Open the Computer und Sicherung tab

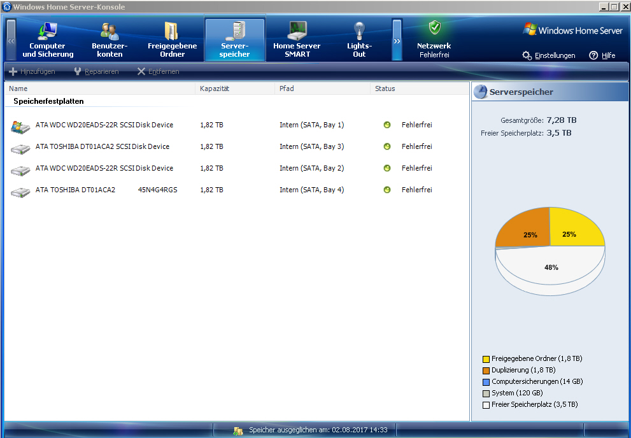(47, 41)
